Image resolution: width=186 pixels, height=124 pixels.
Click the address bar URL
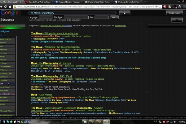86,7
